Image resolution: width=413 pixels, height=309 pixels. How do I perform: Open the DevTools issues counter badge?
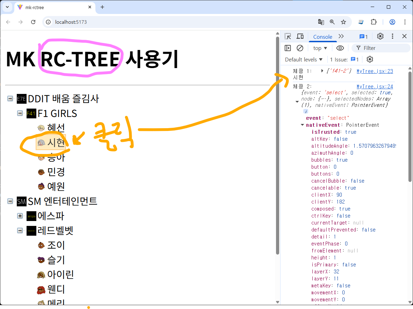coord(363,37)
